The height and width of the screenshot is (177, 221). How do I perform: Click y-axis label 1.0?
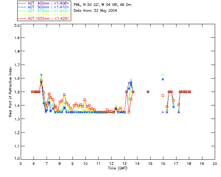coord(17,158)
